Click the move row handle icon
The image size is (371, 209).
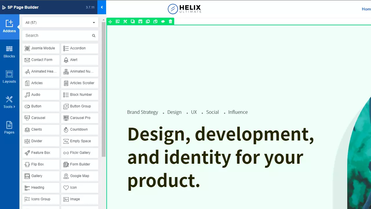coord(110,22)
